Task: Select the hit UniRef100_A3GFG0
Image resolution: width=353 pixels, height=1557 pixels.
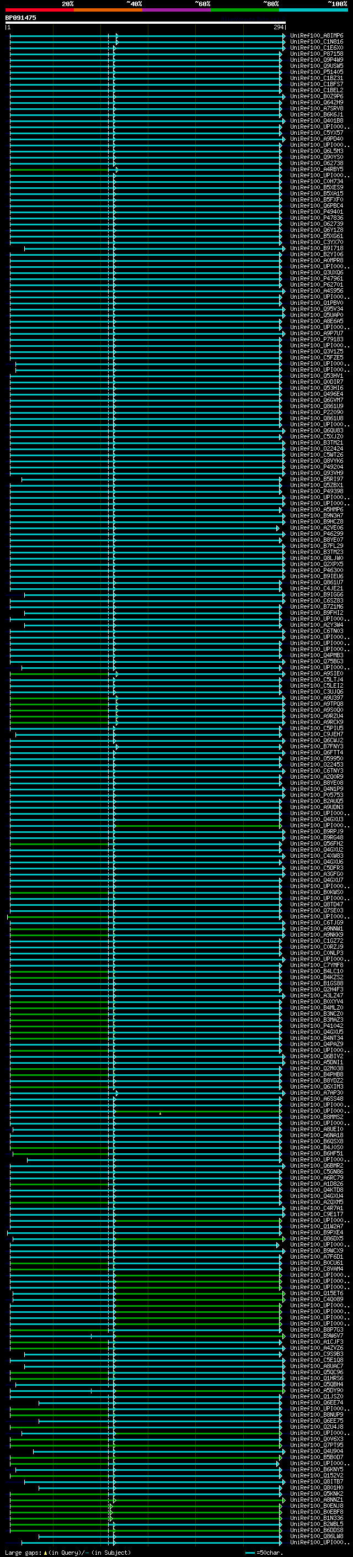Action: [317, 874]
